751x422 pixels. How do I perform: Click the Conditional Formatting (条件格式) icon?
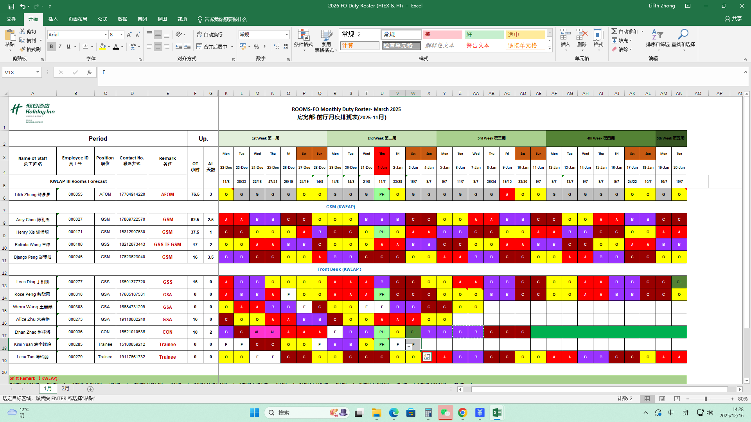(304, 35)
